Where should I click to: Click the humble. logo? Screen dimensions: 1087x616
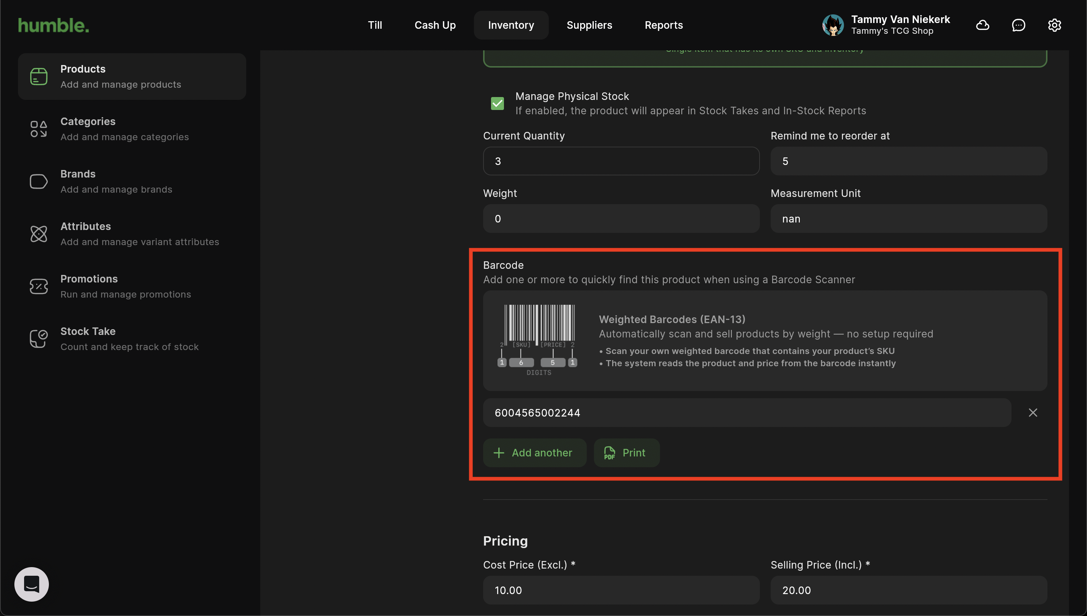tap(53, 25)
